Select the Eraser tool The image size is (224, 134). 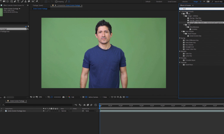[x=29, y=1]
